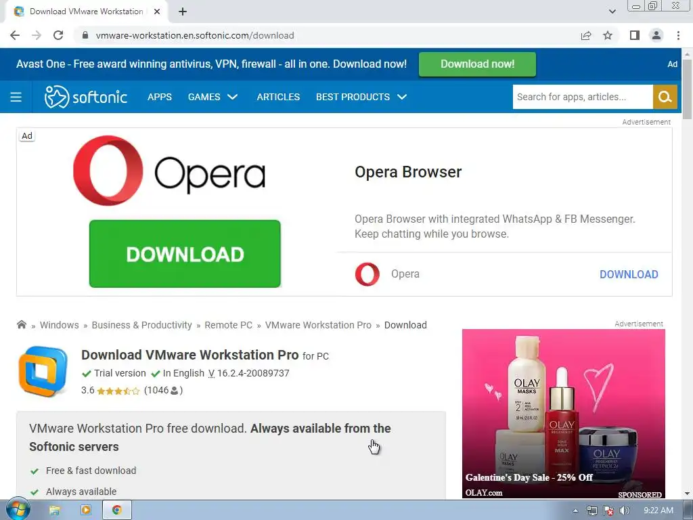The width and height of the screenshot is (693, 520).
Task: Open Business & Productivity breadcrumb link
Action: click(142, 325)
